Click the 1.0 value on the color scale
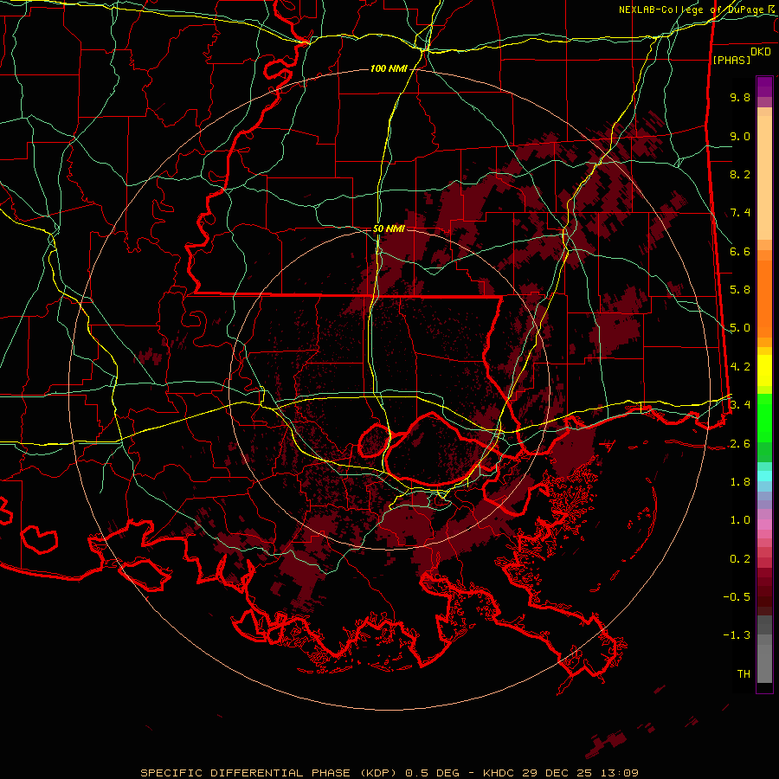Screen dimensions: 779x779 740,520
